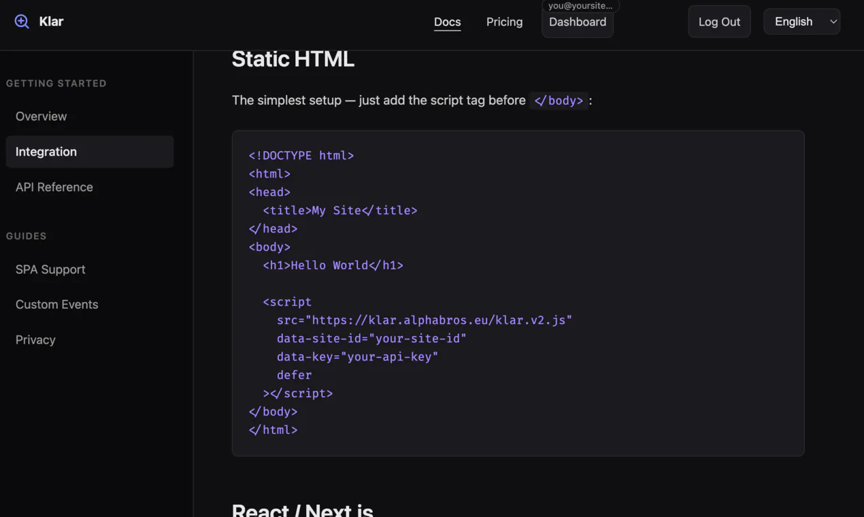Click the GETTING STARTED section label
This screenshot has height=517, width=864.
[x=56, y=84]
